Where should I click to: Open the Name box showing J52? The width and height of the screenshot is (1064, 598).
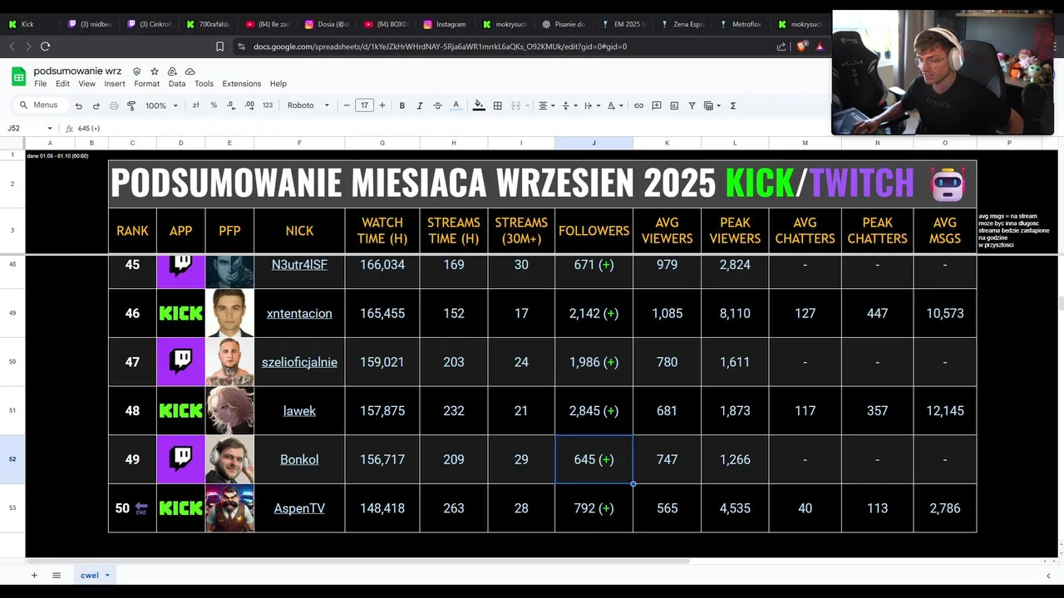coord(30,128)
